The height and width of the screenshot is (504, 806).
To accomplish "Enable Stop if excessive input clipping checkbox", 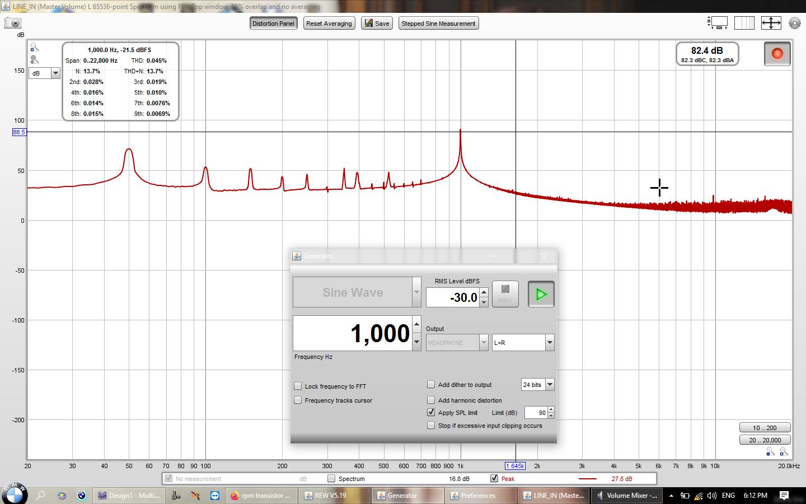I will click(x=431, y=425).
